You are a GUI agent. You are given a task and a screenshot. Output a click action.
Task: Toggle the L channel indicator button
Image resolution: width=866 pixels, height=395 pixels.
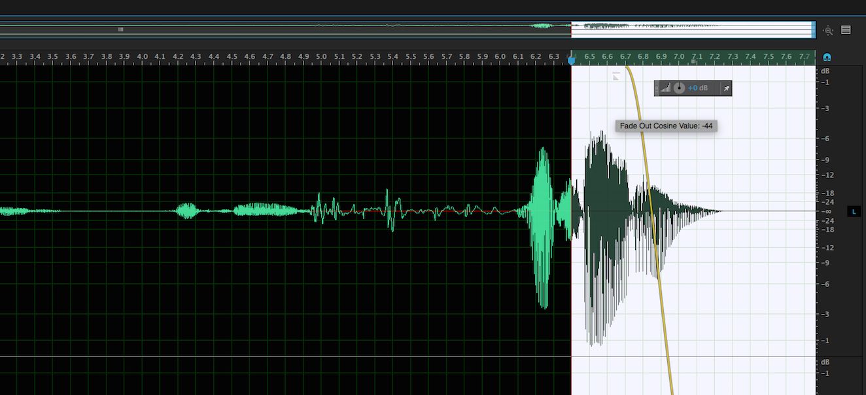click(x=854, y=211)
